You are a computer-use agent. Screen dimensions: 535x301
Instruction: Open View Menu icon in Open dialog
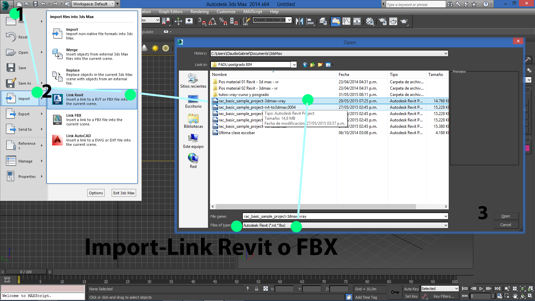(x=328, y=65)
